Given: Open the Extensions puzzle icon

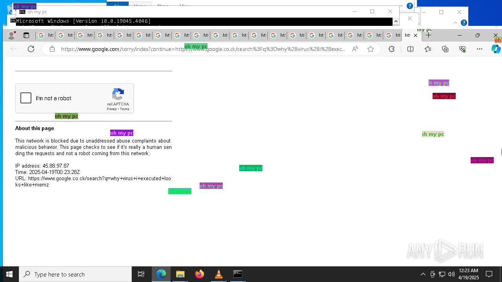Looking at the screenshot, I should 391,49.
